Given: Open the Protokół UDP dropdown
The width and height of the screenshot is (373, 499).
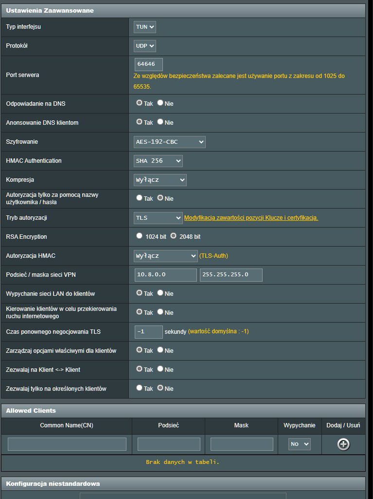Looking at the screenshot, I should click(x=144, y=46).
